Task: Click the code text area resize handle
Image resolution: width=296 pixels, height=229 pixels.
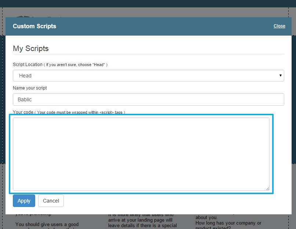Action: click(267, 189)
